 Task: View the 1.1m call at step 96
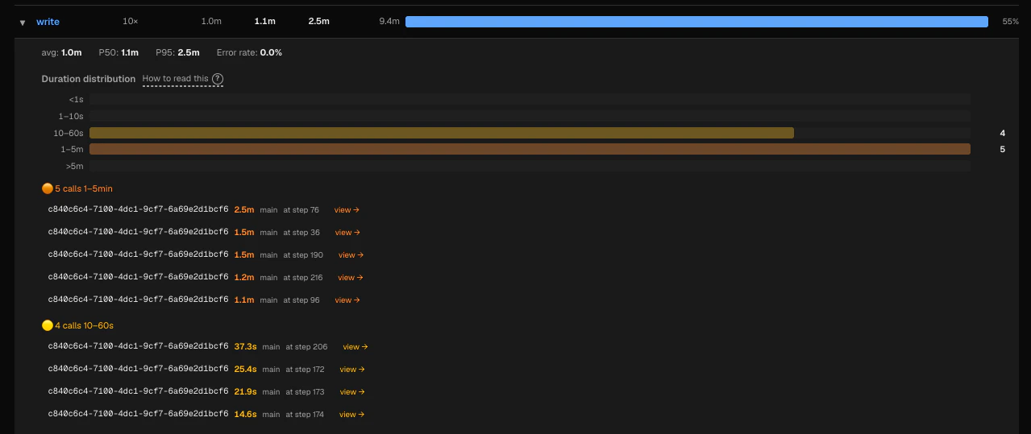347,300
